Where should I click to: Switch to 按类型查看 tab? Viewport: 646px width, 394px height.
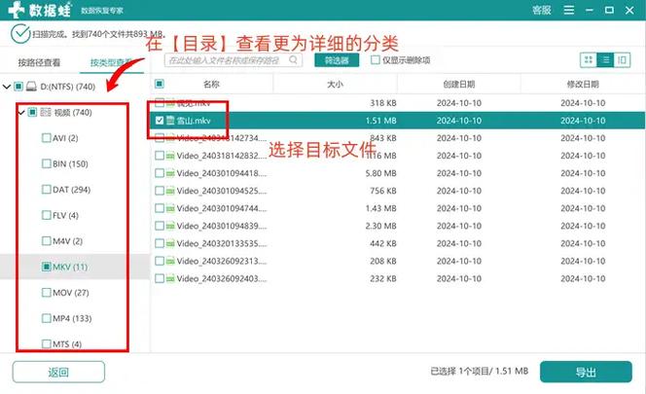point(111,62)
